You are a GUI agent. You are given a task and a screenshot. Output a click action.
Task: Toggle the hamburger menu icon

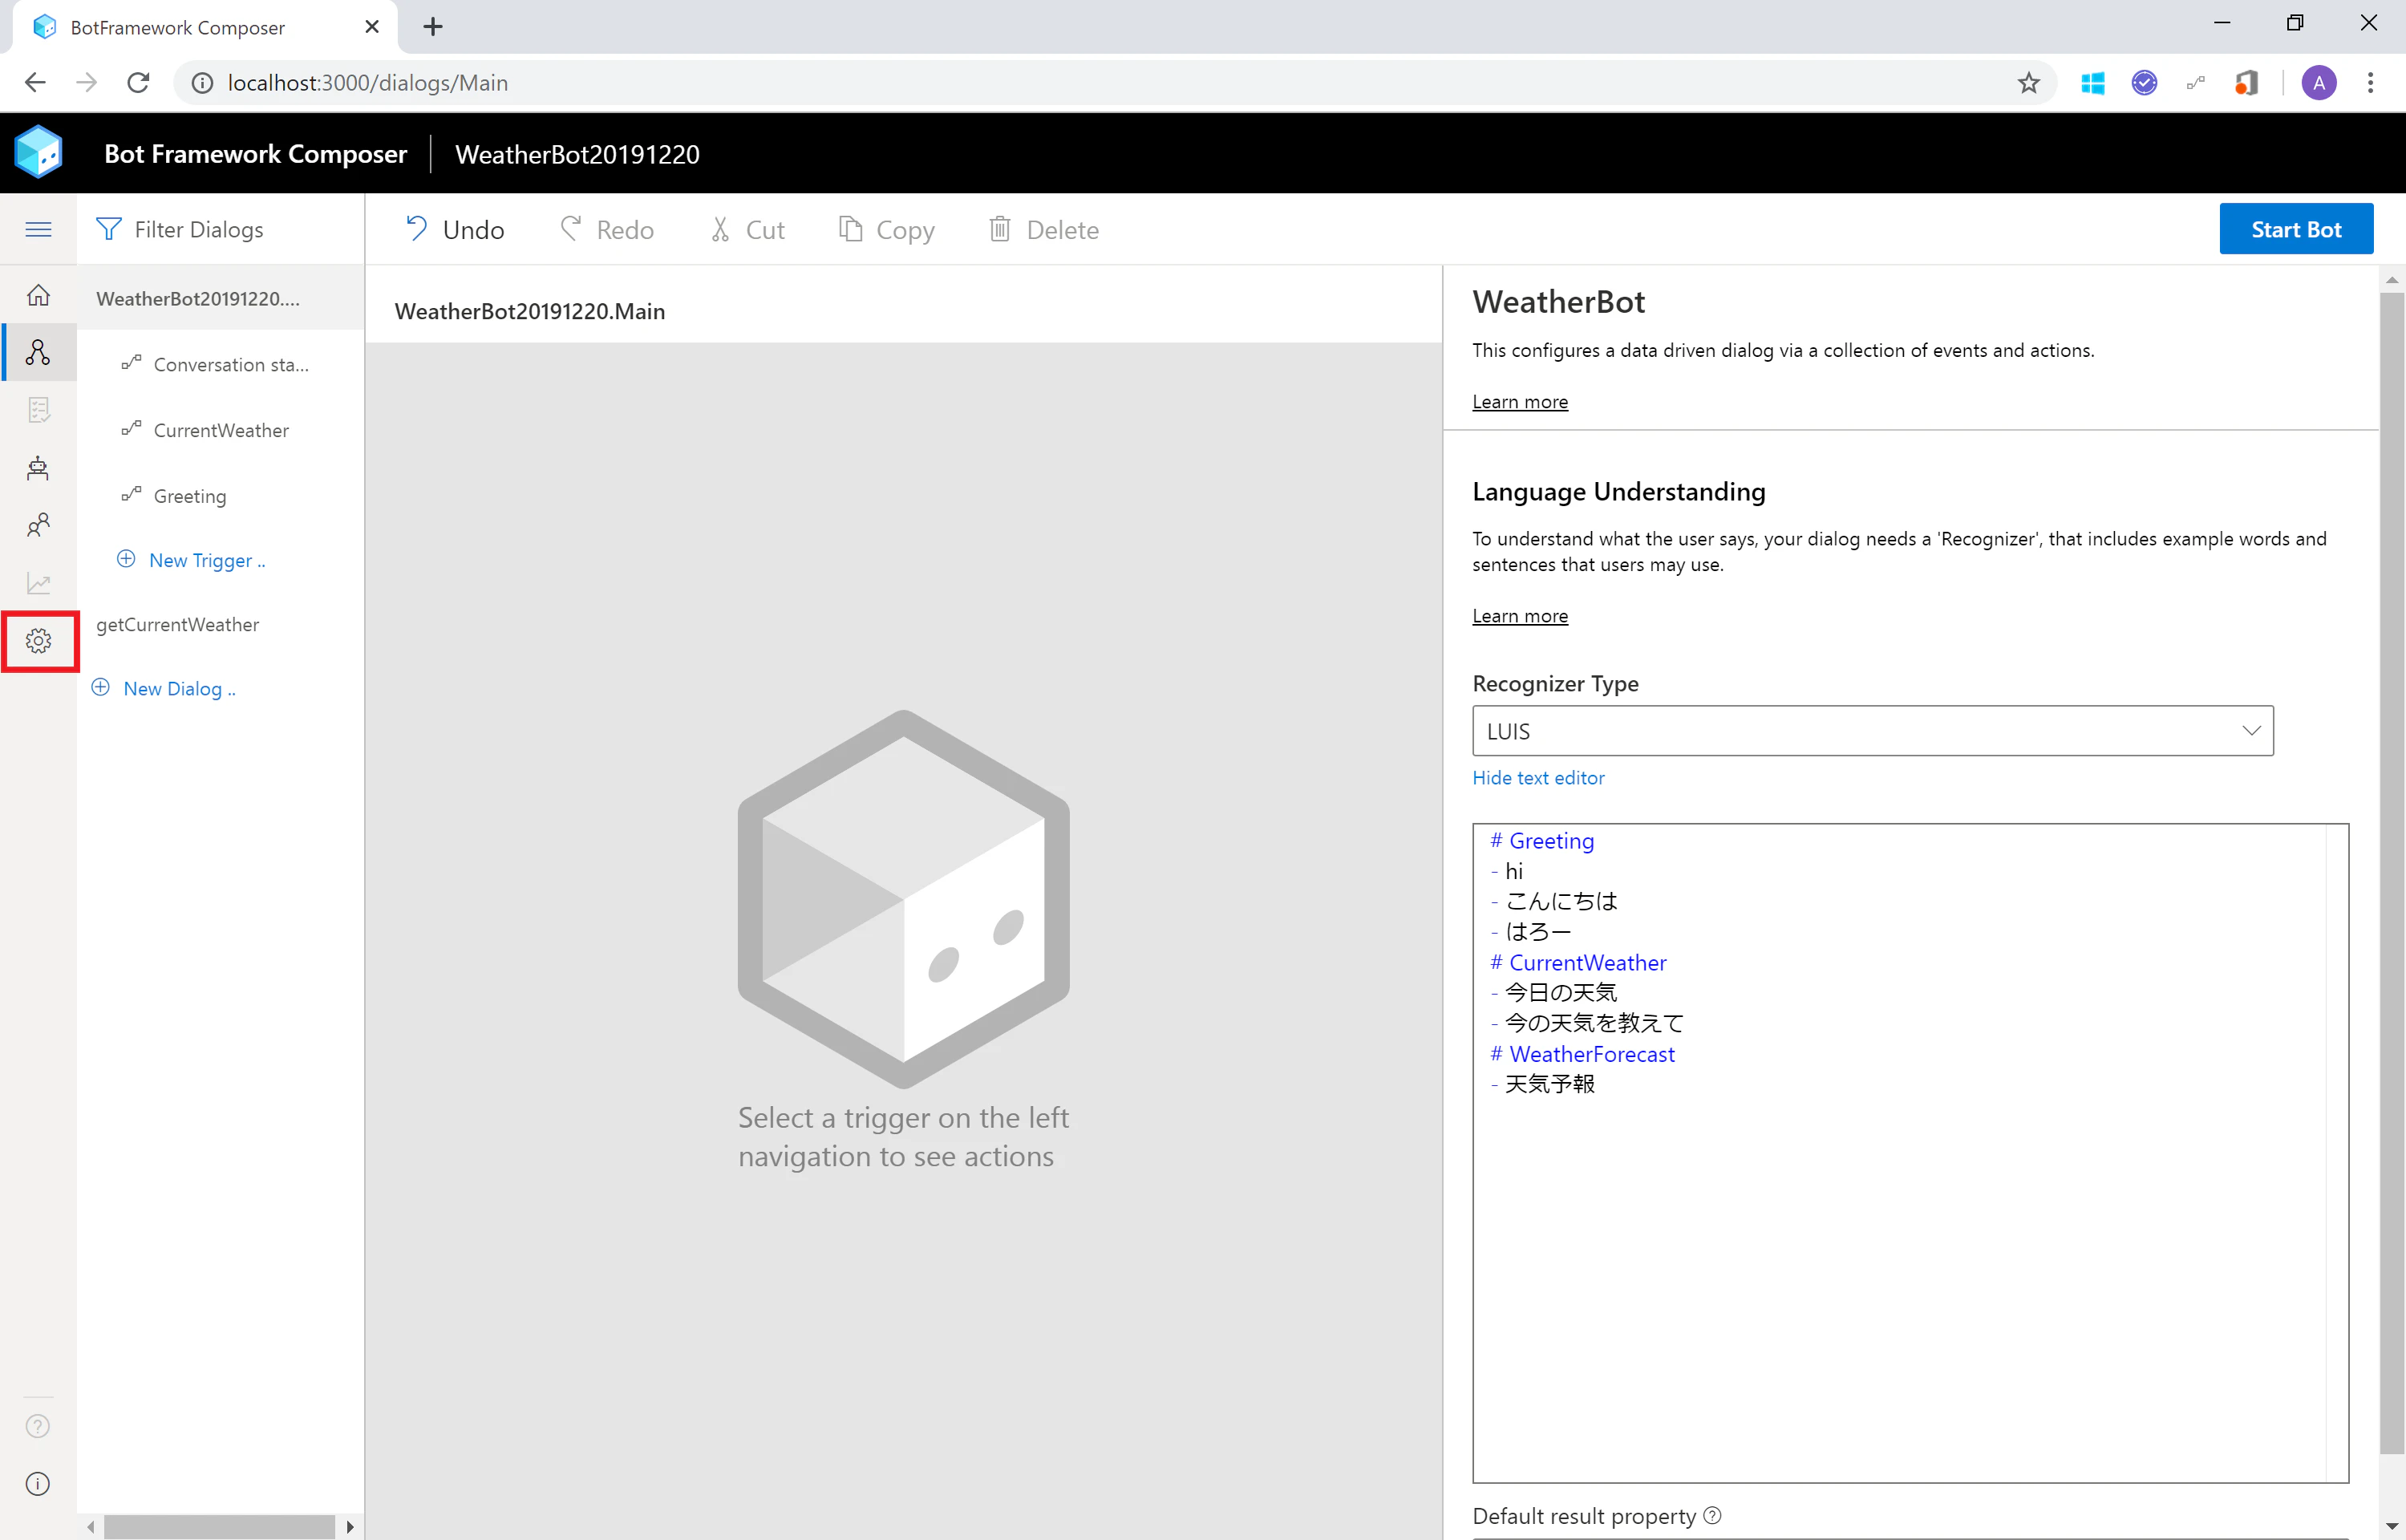click(x=38, y=230)
